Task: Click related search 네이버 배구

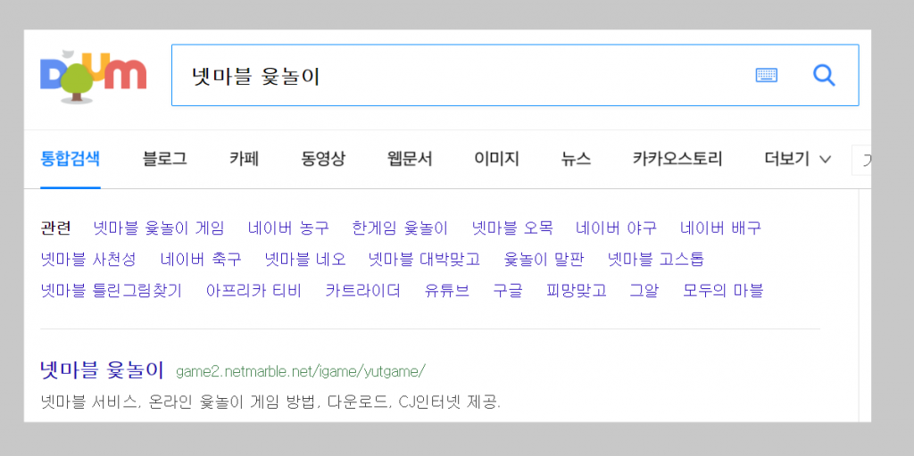Action: coord(720,228)
